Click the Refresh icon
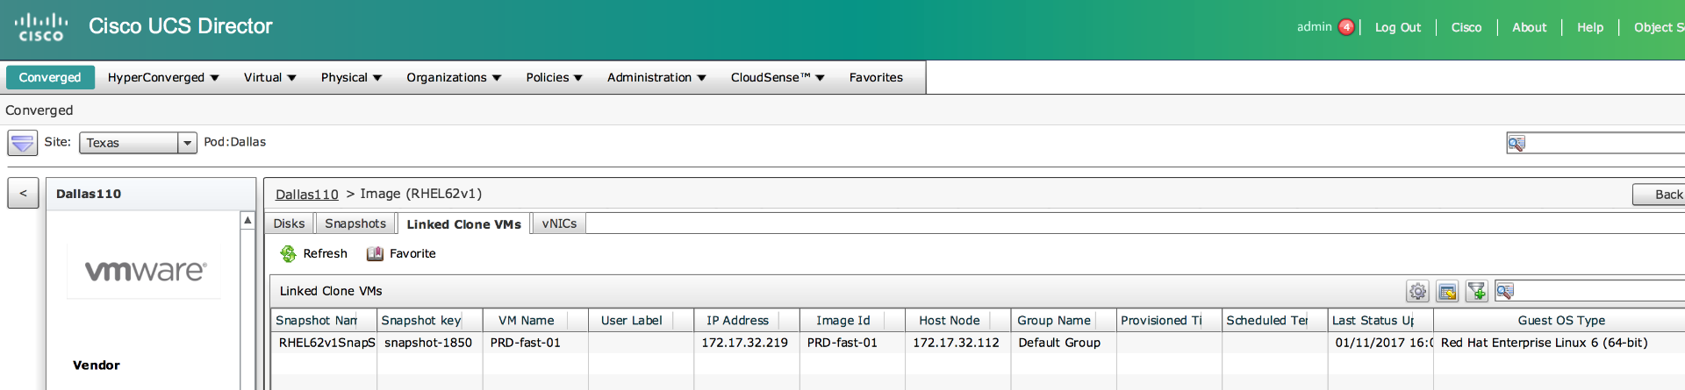The height and width of the screenshot is (390, 1685). (288, 253)
